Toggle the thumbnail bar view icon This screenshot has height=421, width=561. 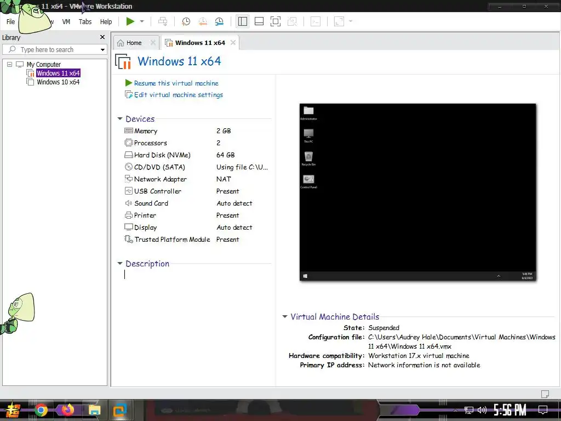(x=259, y=21)
